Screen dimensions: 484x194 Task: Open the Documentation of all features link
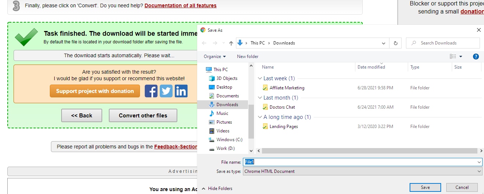pyautogui.click(x=180, y=5)
